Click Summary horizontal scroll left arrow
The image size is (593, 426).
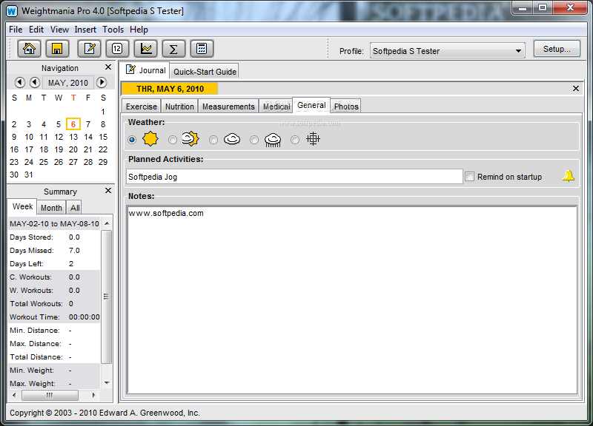tap(14, 395)
